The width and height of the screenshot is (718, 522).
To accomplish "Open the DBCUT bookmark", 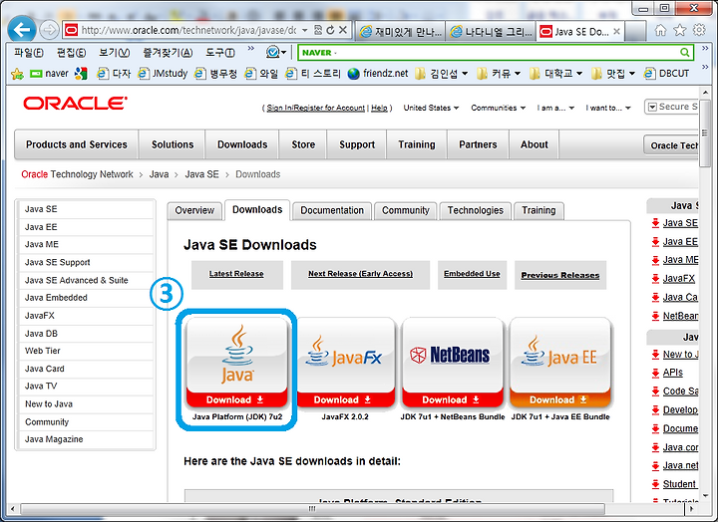I will 666,74.
